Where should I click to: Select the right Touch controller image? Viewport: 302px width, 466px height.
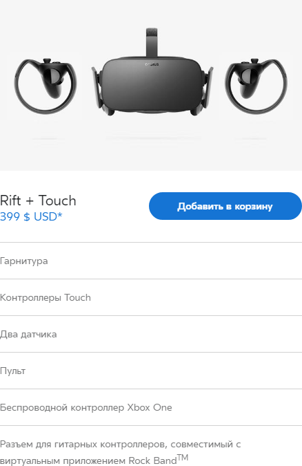point(256,86)
